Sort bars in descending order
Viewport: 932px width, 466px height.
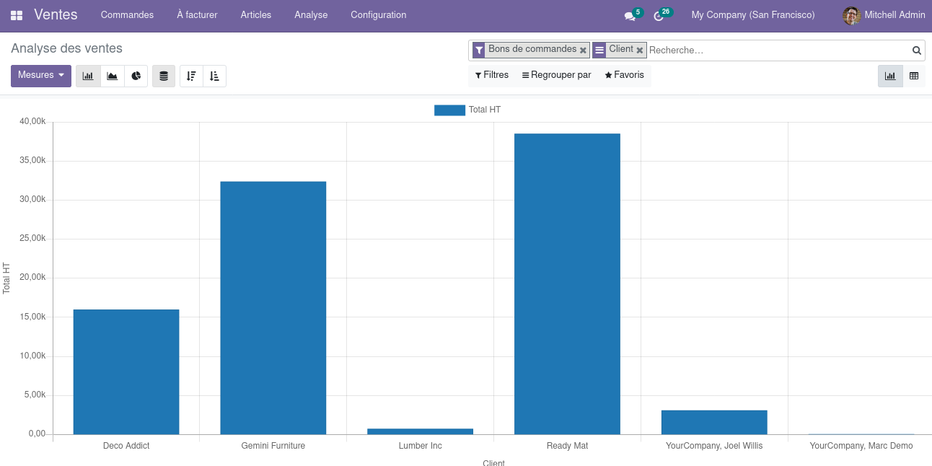tap(191, 76)
